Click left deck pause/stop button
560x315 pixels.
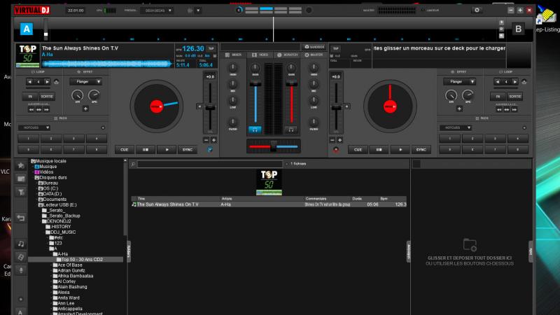[x=146, y=150]
